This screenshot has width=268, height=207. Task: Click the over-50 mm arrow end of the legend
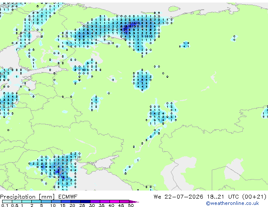134,202
